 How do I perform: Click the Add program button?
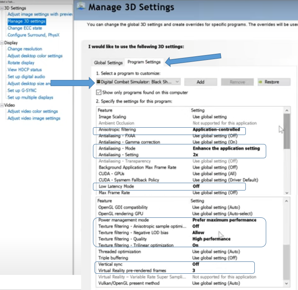click(201, 82)
